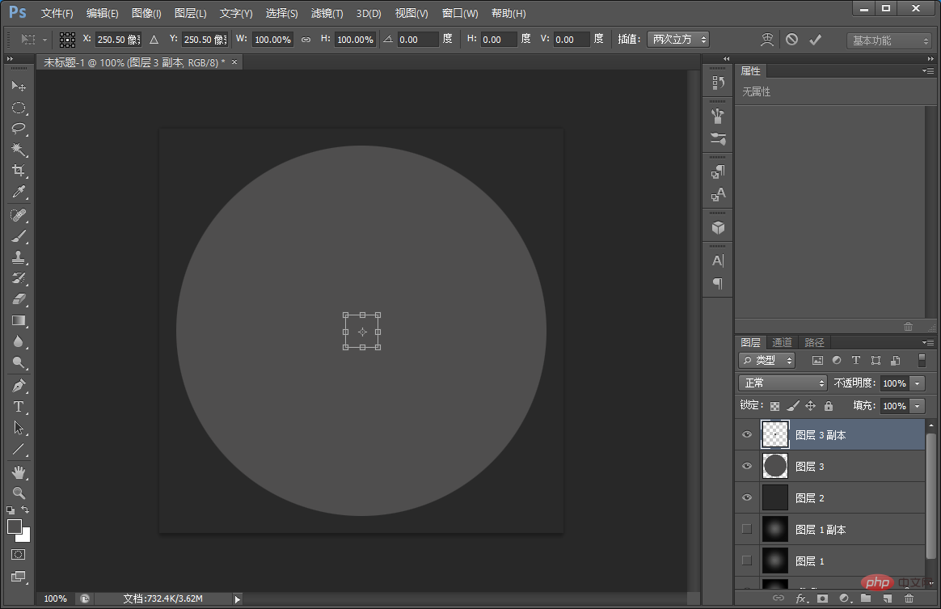This screenshot has height=609, width=941.
Task: Switch to the 通道 tab
Action: click(x=782, y=342)
